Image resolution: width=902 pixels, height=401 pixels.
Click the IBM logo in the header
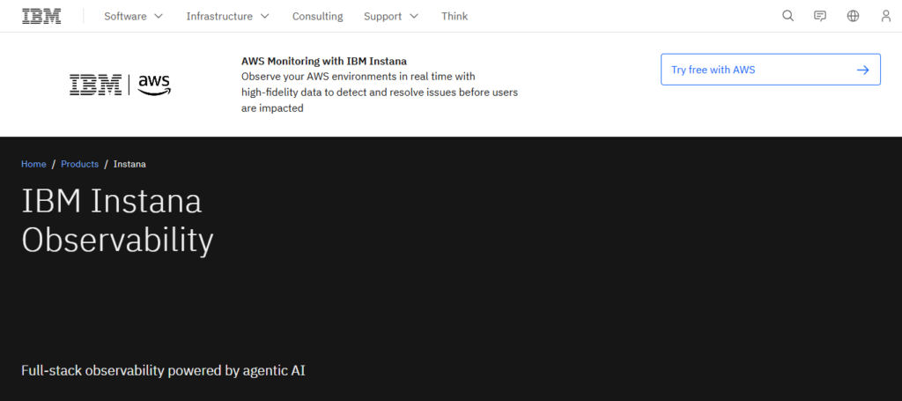pos(41,16)
